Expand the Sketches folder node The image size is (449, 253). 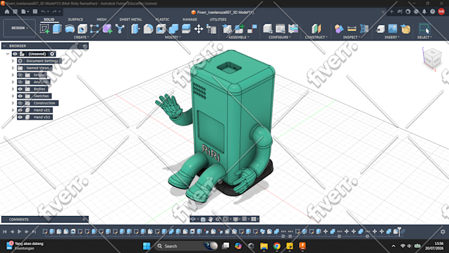(x=13, y=96)
